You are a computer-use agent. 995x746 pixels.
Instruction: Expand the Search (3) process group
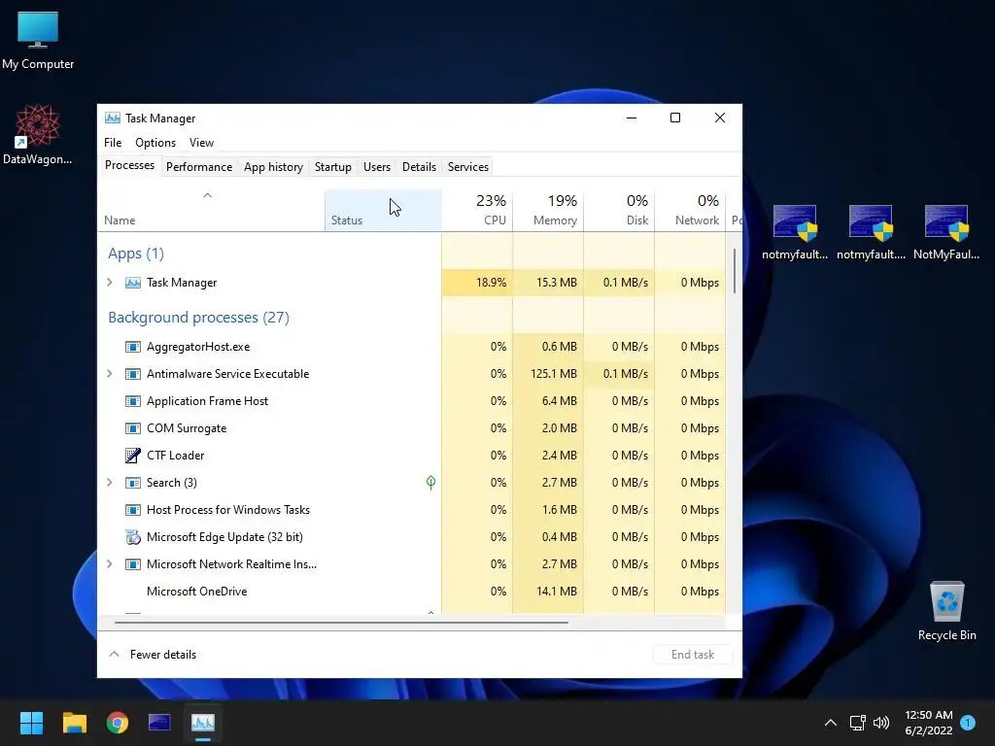tap(110, 483)
